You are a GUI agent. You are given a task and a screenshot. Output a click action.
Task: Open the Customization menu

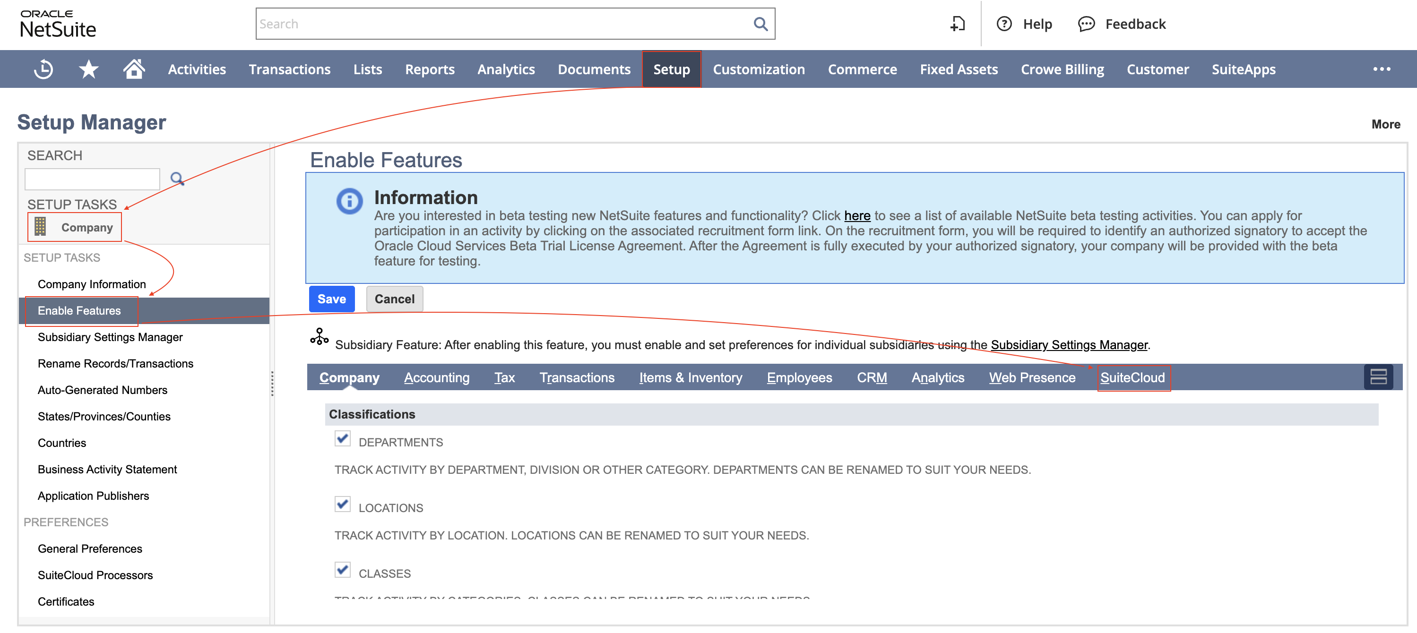759,69
